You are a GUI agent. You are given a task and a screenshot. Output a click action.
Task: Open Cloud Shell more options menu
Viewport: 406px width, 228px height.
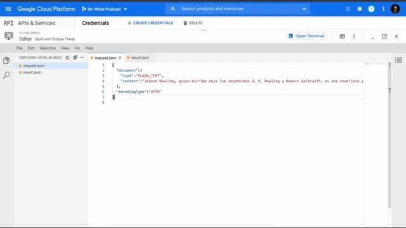354,37
